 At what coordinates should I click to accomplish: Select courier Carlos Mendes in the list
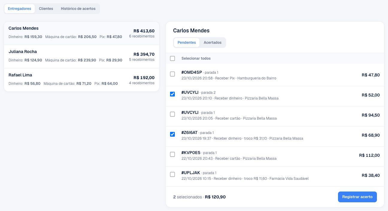[81, 33]
